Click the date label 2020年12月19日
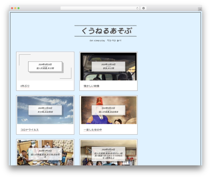Image resolution: width=211 pixels, height=178 pixels. coord(108,64)
